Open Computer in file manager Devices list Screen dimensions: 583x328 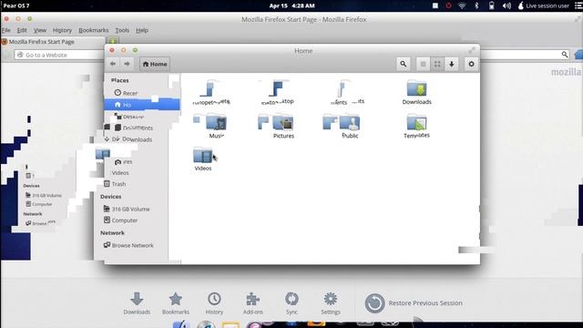[120, 220]
